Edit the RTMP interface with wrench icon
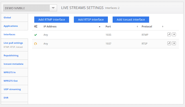The width and height of the screenshot is (185, 107). pos(169,35)
